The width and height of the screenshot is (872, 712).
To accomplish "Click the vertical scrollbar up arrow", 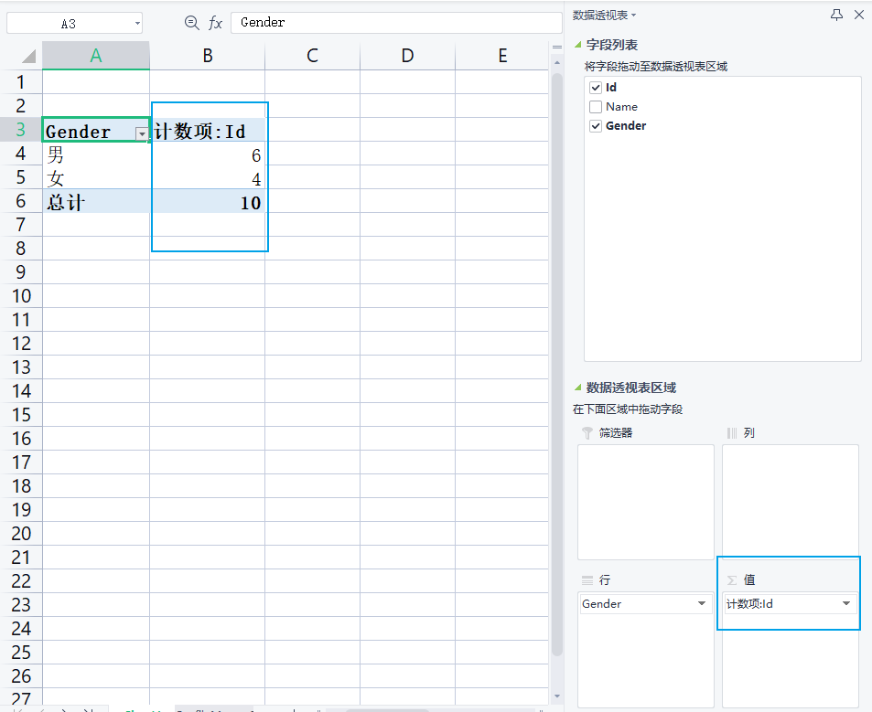I will [557, 63].
